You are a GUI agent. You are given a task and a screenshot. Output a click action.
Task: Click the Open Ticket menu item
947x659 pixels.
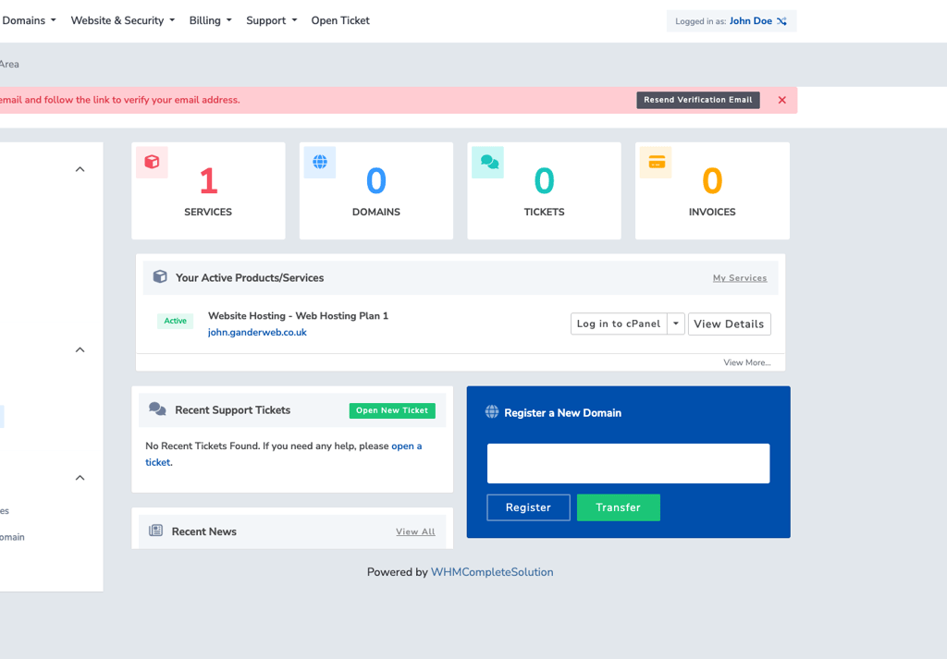pyautogui.click(x=340, y=20)
